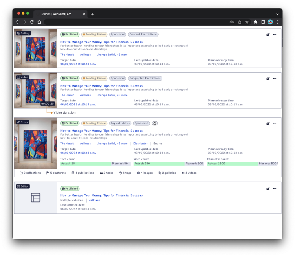Click target date link on Gallery card

pyautogui.click(x=78, y=64)
